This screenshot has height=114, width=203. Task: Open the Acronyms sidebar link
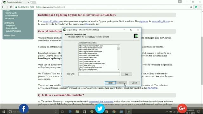pos(10,18)
